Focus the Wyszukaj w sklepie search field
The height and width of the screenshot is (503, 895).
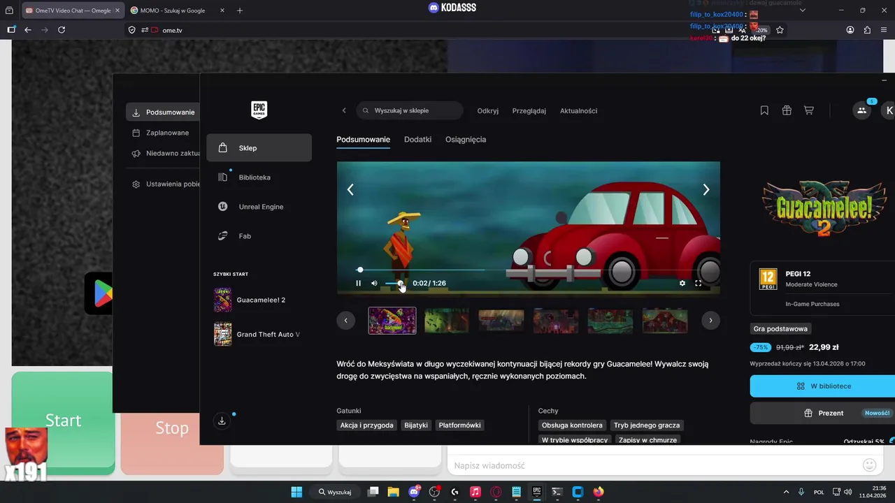(410, 110)
